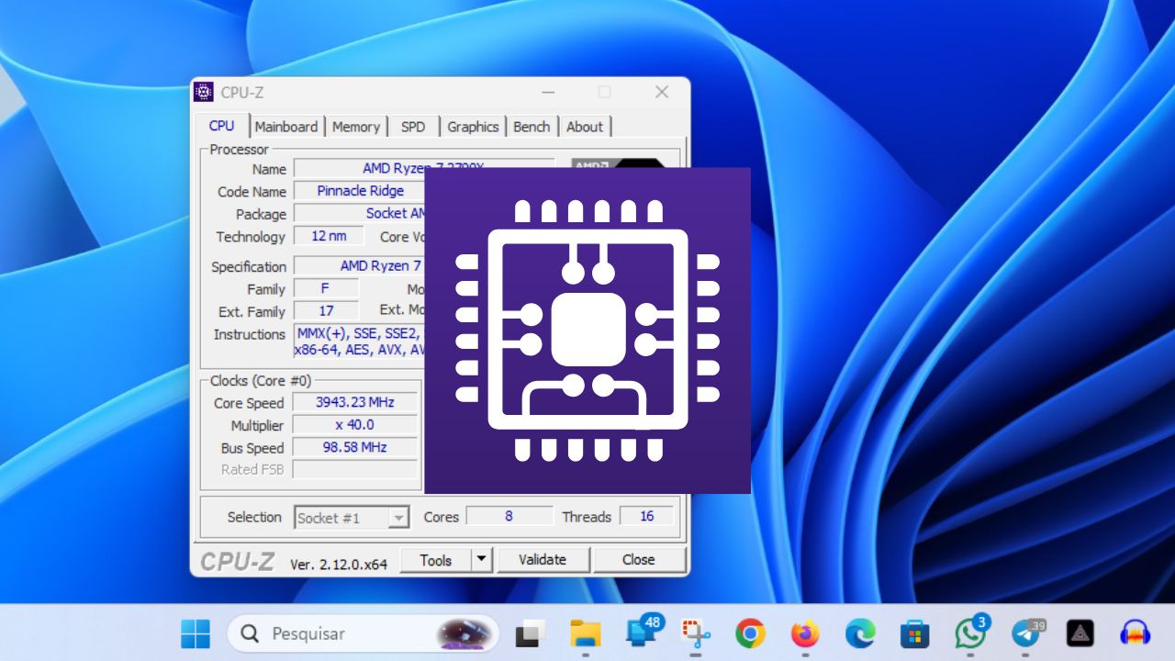Close the CPU-Z window with X
1175x661 pixels.
[x=662, y=92]
